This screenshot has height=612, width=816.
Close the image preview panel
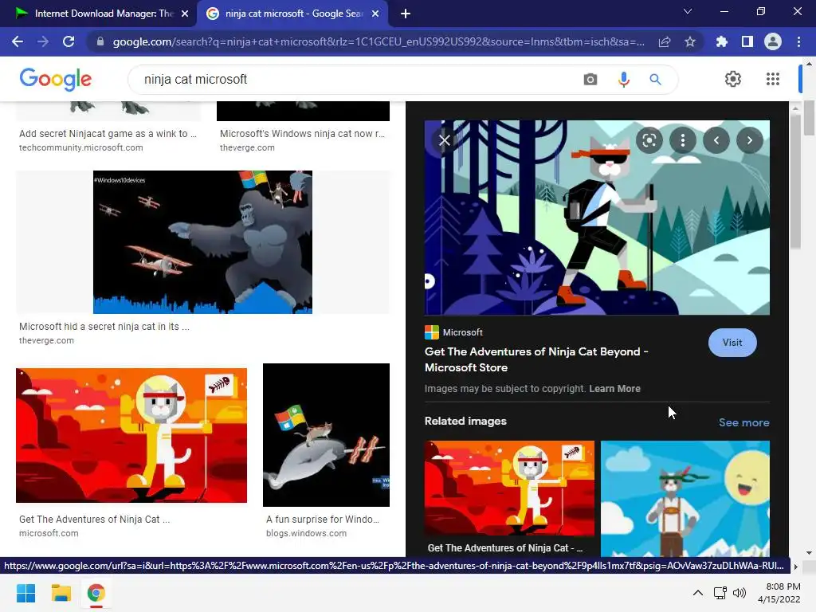(445, 140)
